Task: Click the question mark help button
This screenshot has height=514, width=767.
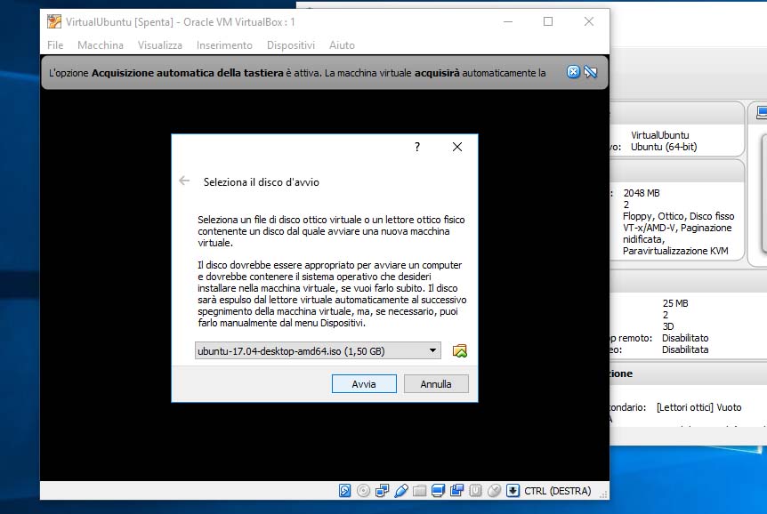Action: coord(417,147)
